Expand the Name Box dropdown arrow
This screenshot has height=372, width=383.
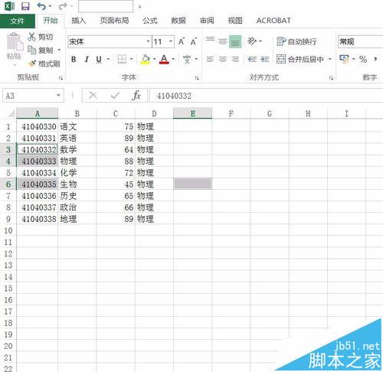tap(58, 96)
